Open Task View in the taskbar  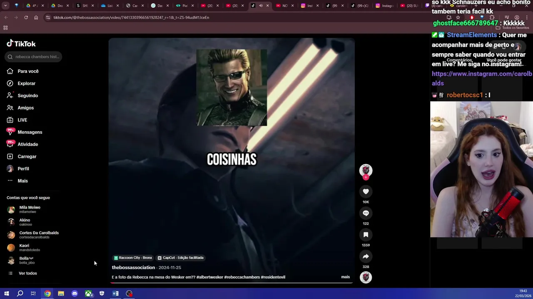[x=33, y=294]
